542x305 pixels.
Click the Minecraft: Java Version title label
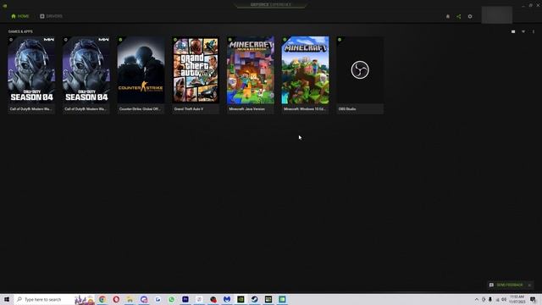[246, 109]
